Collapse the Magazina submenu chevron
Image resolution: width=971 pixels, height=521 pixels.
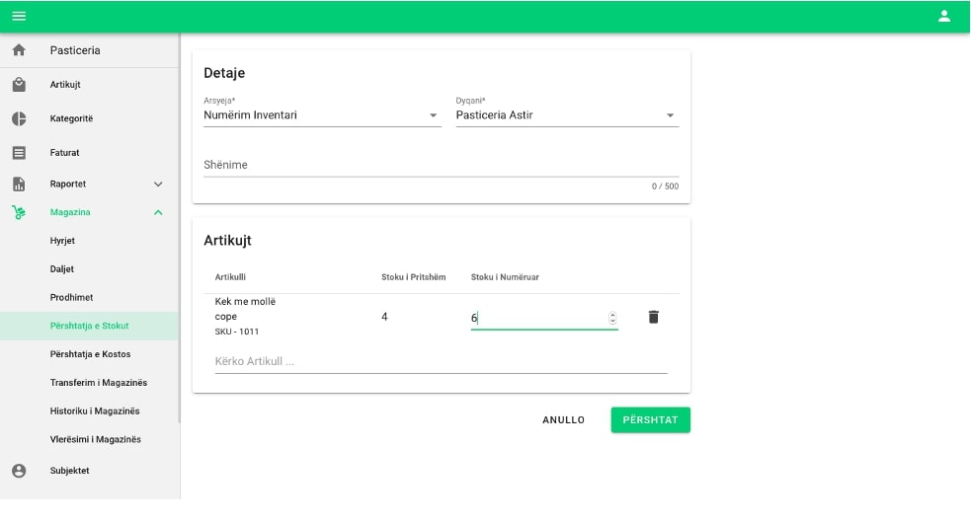tap(158, 212)
